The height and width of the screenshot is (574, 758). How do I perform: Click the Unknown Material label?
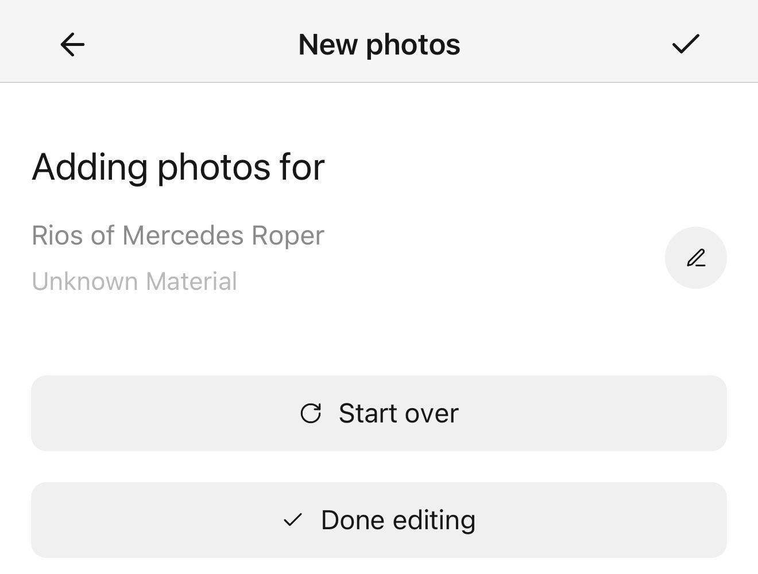tap(134, 281)
